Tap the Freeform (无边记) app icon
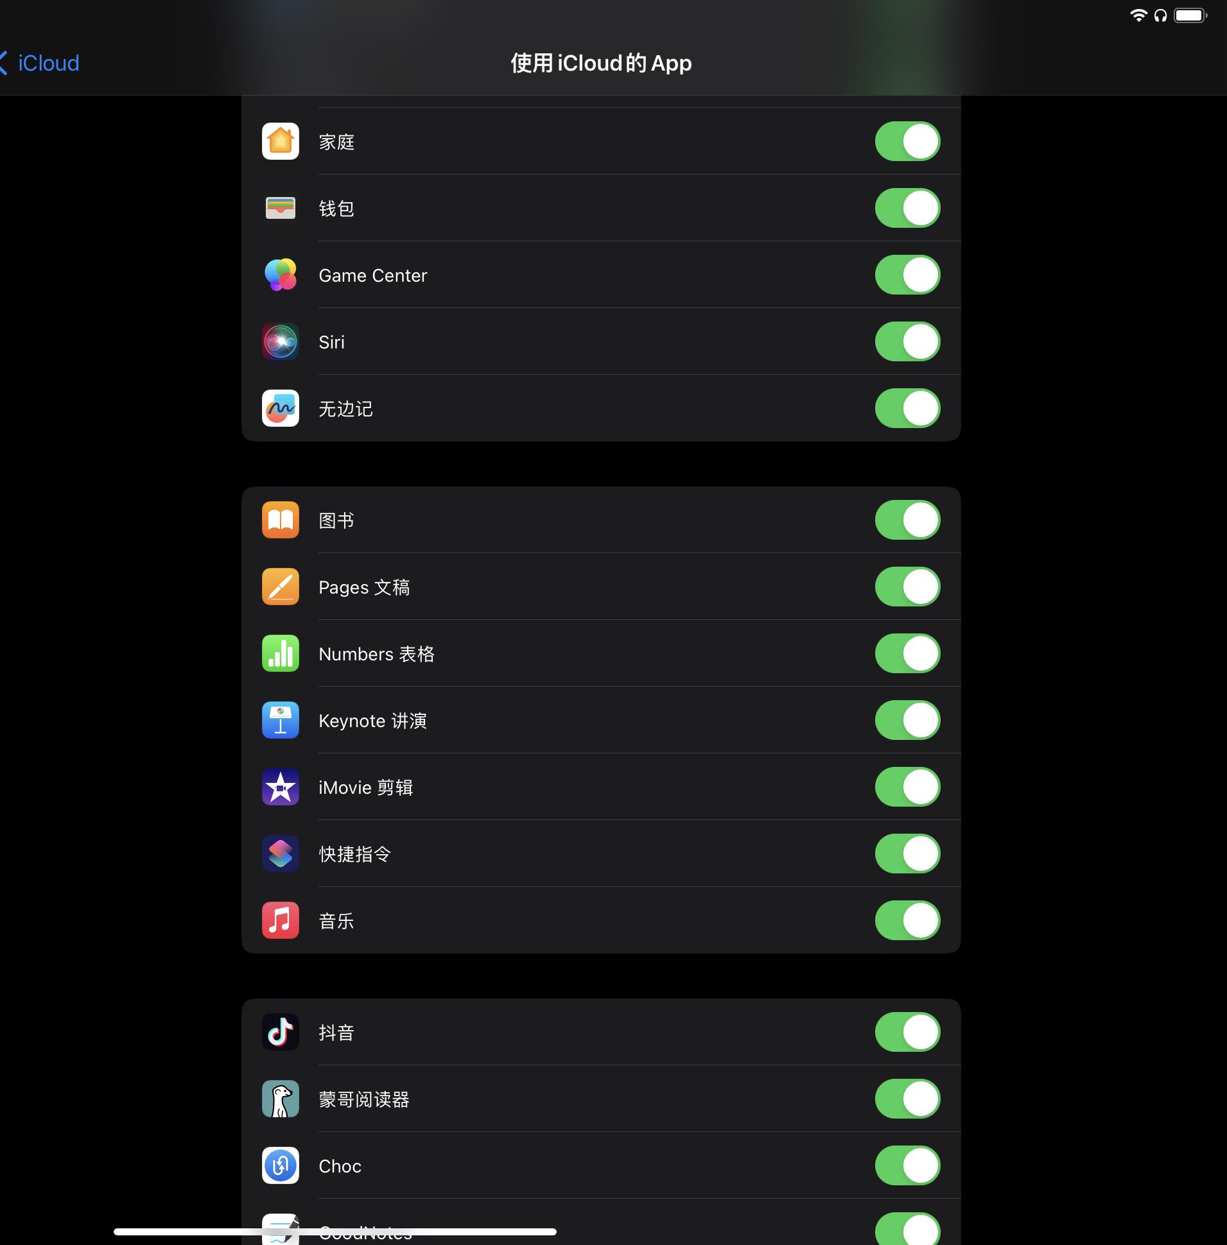The image size is (1227, 1245). [x=281, y=408]
